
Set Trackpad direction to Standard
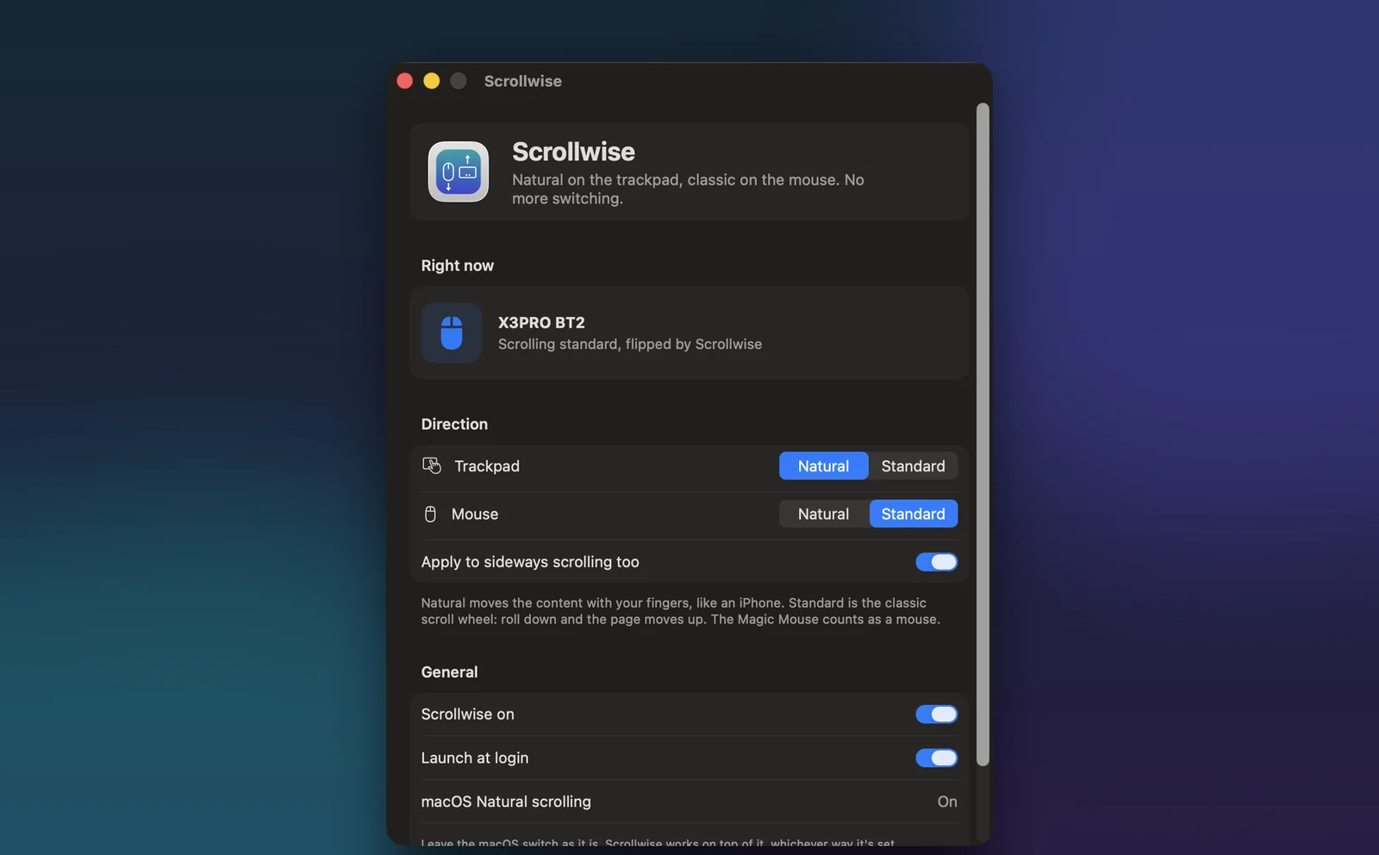tap(913, 465)
